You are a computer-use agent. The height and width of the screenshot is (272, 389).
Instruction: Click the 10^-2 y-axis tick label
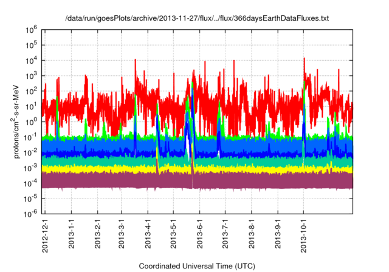pyautogui.click(x=31, y=153)
